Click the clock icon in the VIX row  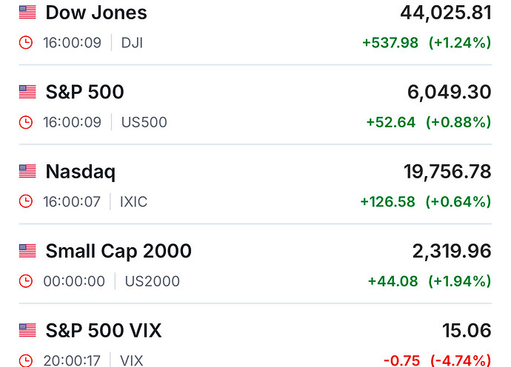(26, 360)
